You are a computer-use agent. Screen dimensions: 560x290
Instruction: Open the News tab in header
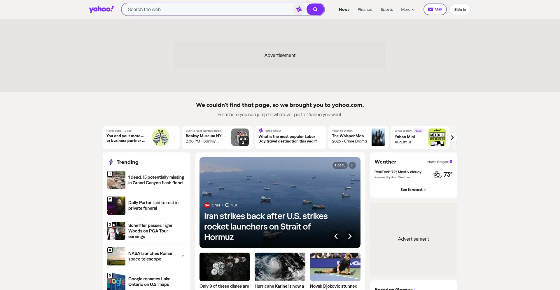(x=344, y=9)
